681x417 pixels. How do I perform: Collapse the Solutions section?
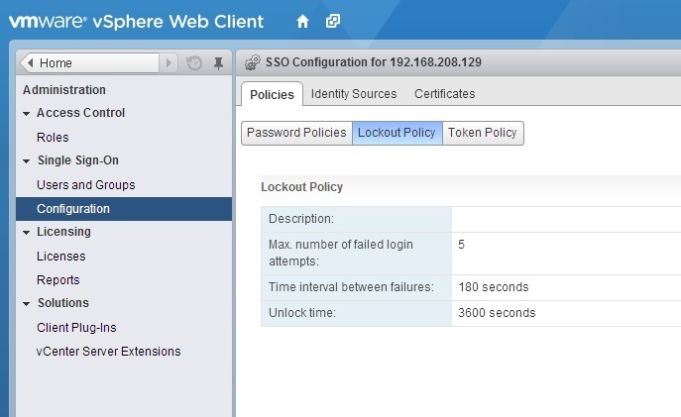pos(27,304)
